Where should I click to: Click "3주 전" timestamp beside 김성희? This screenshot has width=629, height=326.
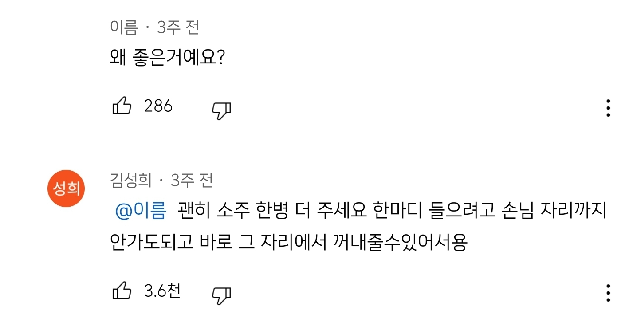pyautogui.click(x=192, y=180)
